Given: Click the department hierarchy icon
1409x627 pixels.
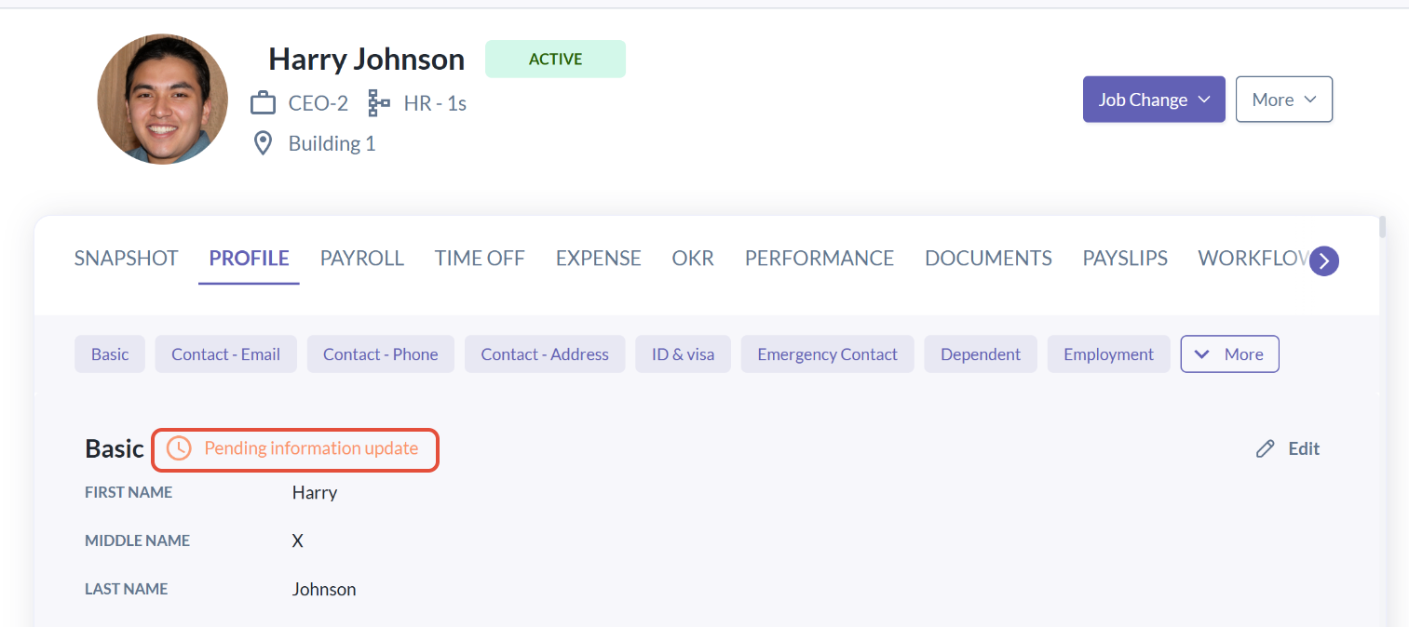Looking at the screenshot, I should [379, 103].
